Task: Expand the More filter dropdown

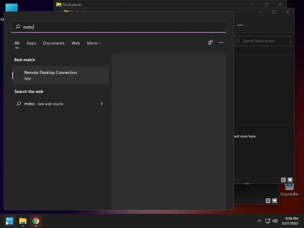Action: (94, 43)
